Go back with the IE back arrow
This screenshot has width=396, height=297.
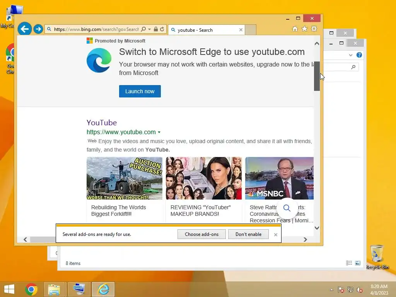tap(25, 29)
